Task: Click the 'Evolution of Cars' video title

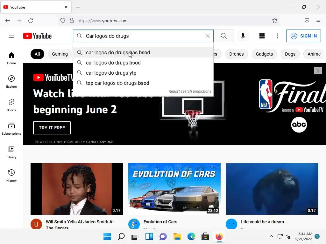Action: coord(160,222)
